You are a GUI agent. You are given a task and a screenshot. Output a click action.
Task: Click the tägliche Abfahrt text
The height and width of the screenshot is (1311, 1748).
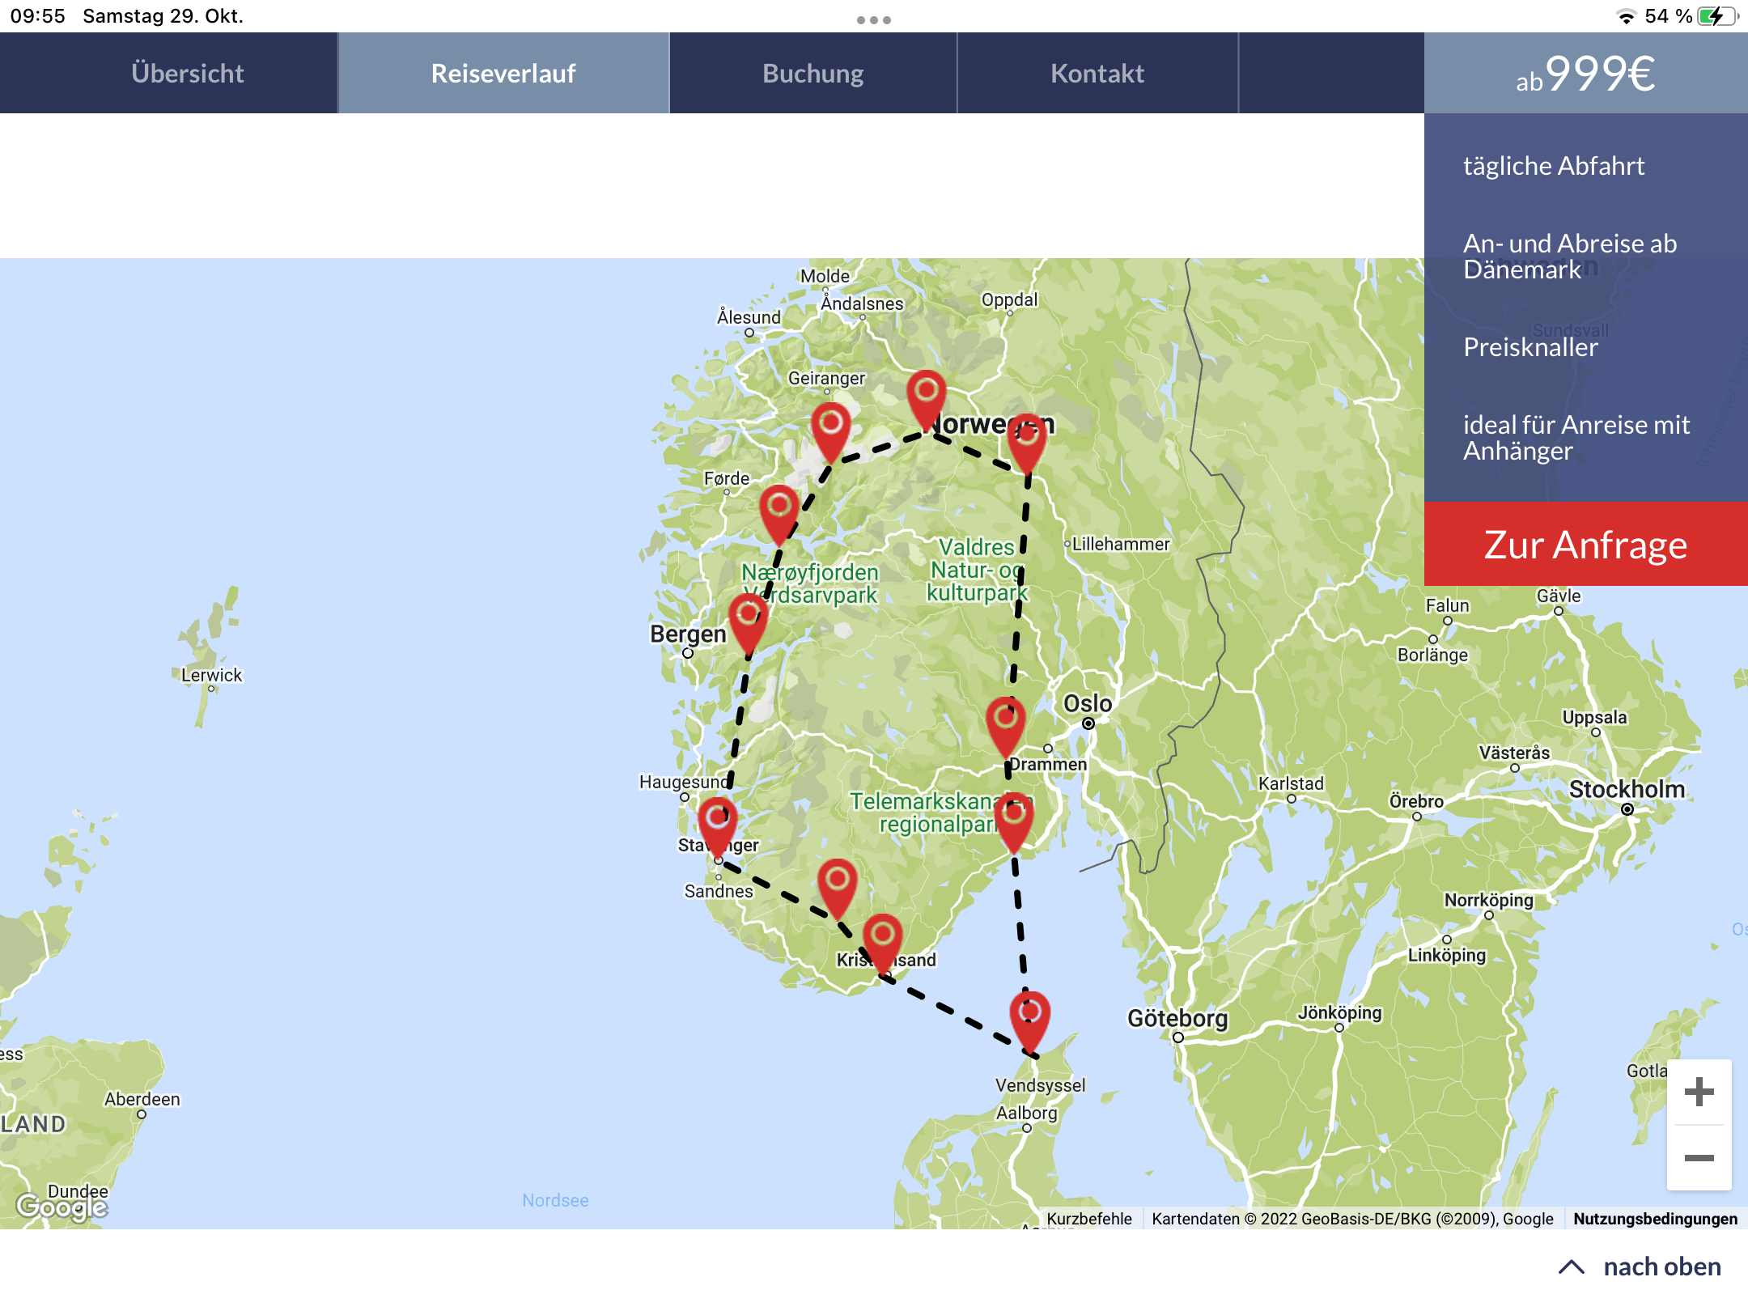[1554, 166]
